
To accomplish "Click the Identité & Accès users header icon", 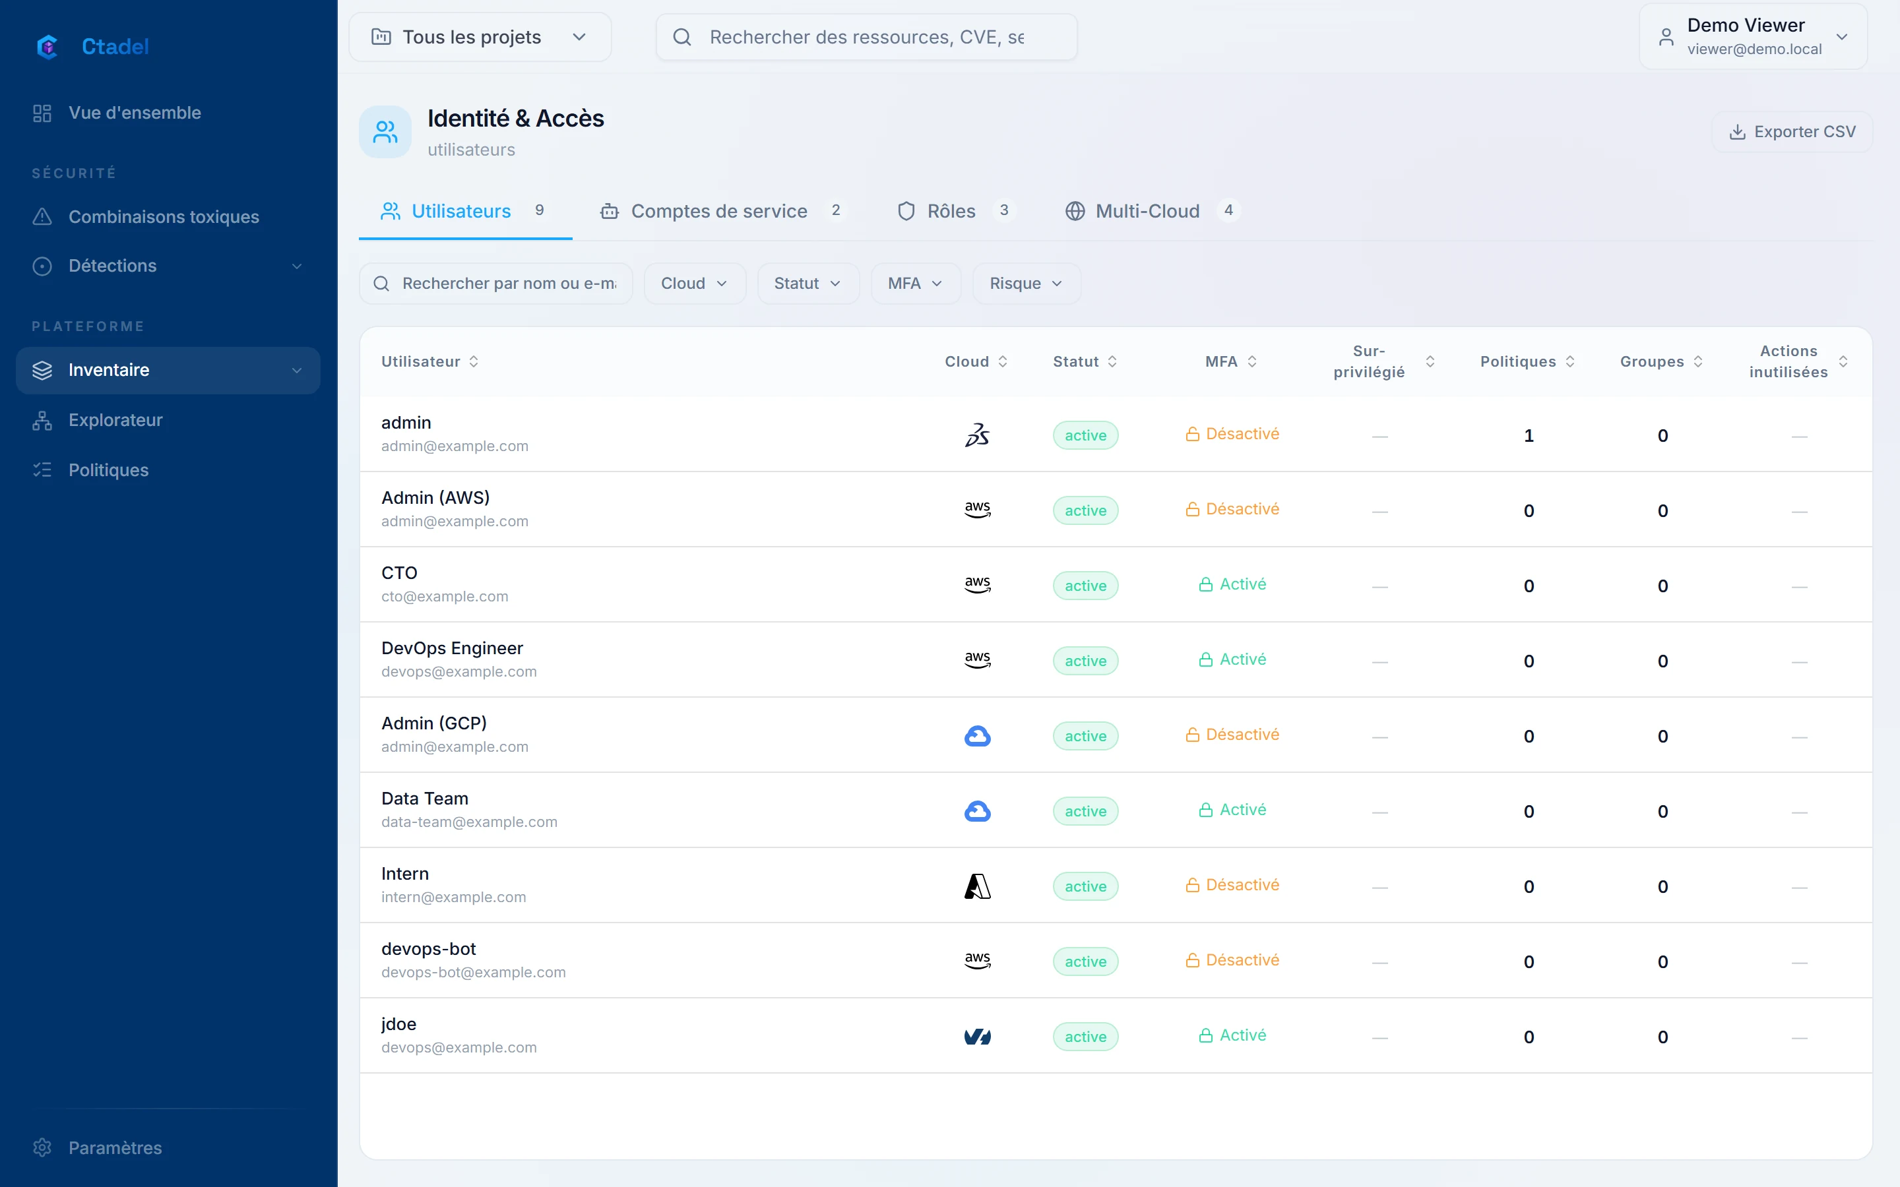I will 385,132.
